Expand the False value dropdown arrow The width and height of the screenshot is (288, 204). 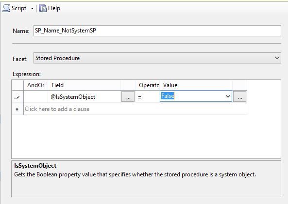(228, 96)
